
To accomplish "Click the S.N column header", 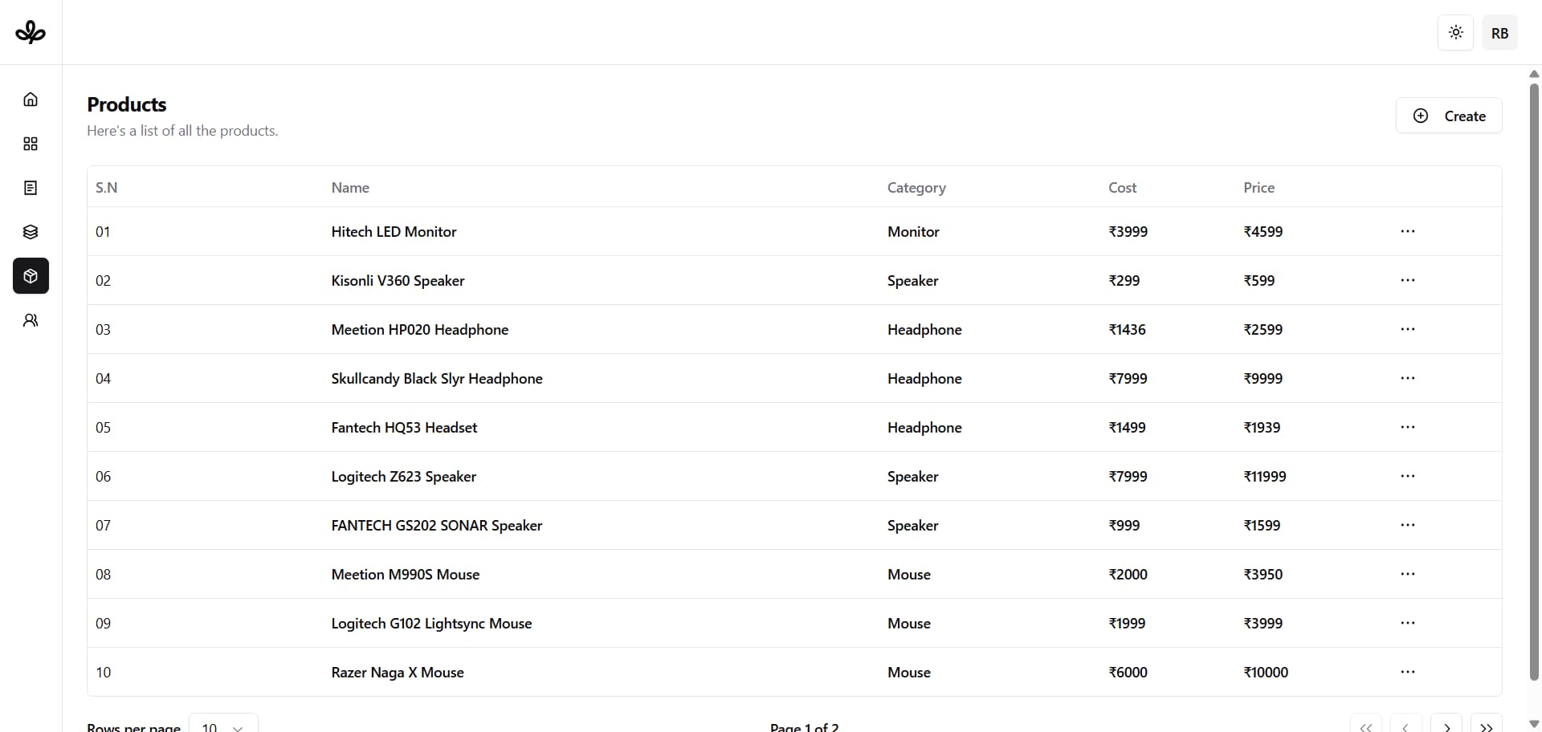I will pos(107,188).
